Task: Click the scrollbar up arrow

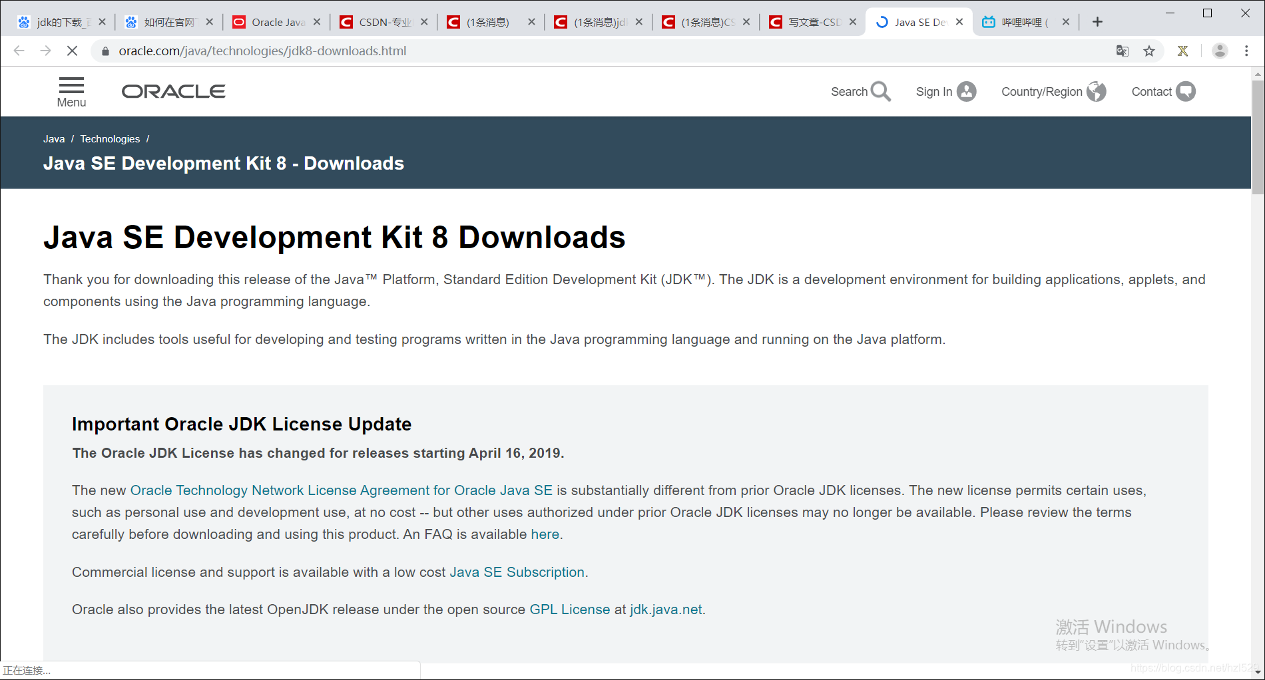Action: [1258, 74]
